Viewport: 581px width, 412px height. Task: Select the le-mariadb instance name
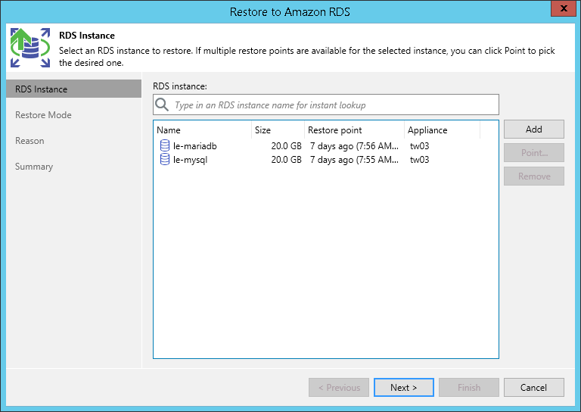[195, 146]
